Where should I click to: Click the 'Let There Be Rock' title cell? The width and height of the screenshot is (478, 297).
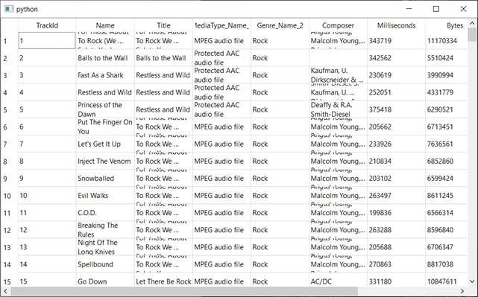(x=163, y=280)
